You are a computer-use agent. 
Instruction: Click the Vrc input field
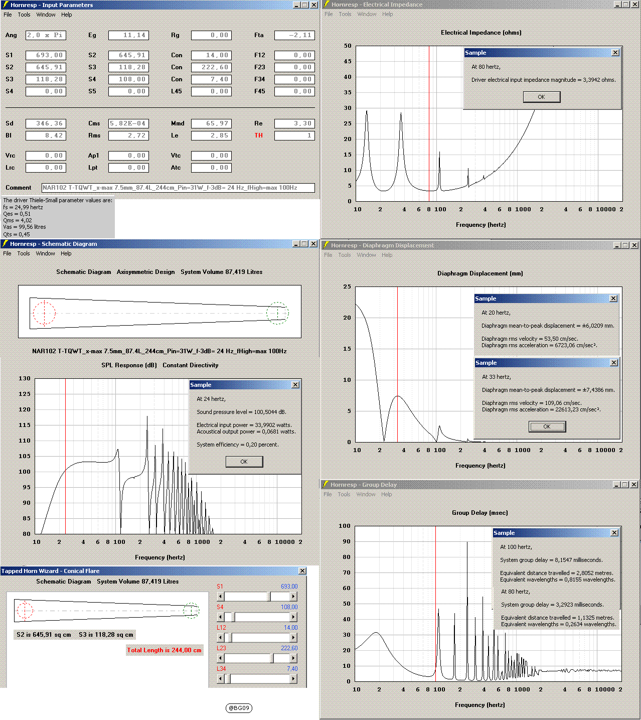pos(46,156)
